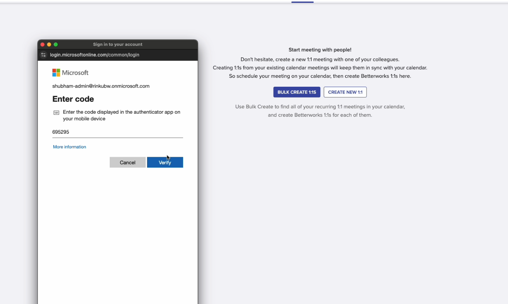The height and width of the screenshot is (304, 508).
Task: Select the highlighted tab indicator at page top
Action: tap(302, 2)
